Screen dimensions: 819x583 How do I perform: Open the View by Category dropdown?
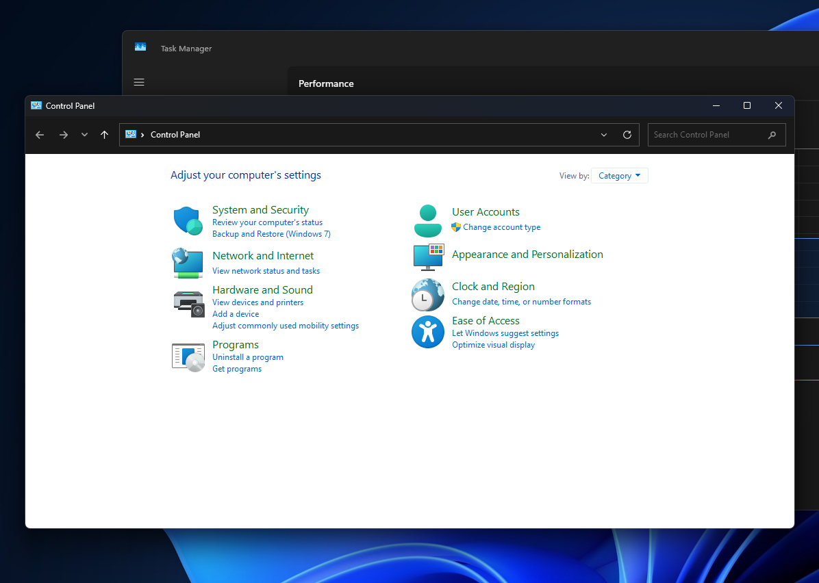[x=620, y=176]
